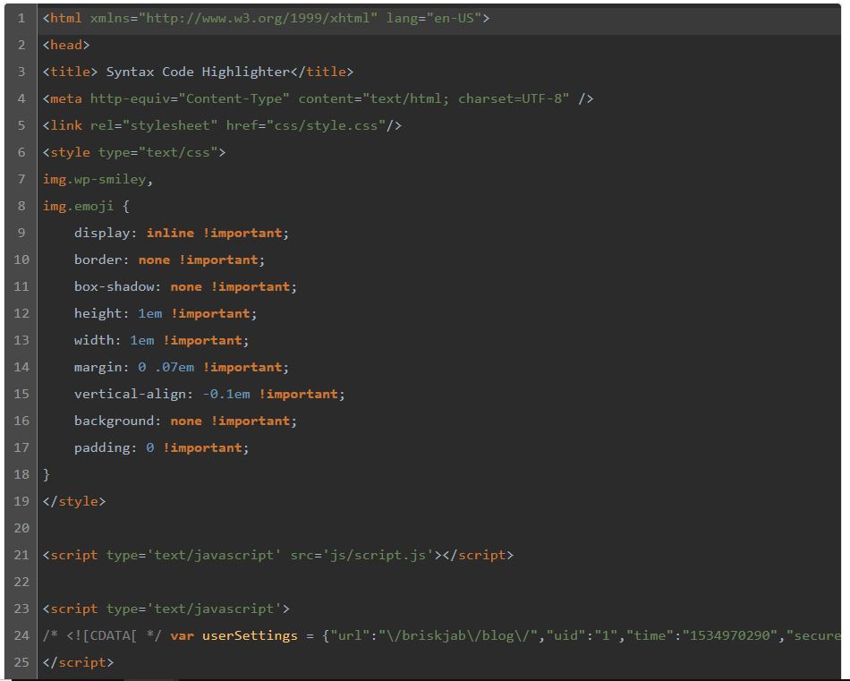Click the lang value "en-US"

coord(454,19)
